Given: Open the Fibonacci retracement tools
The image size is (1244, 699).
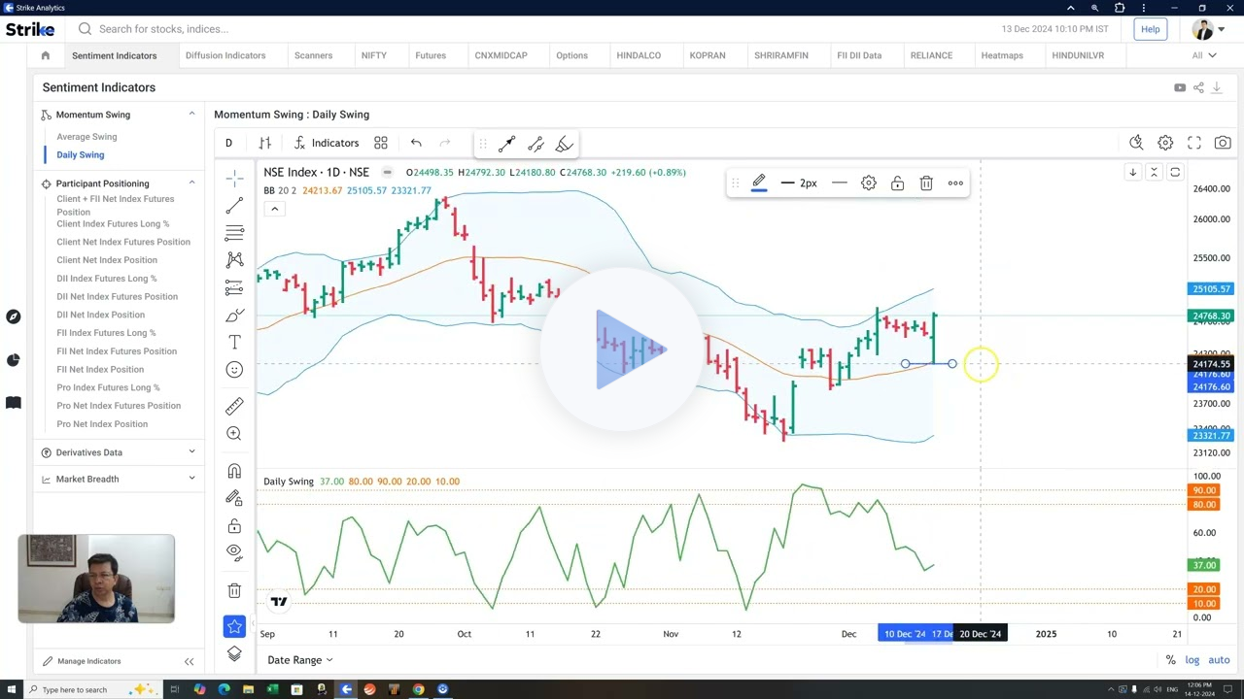Looking at the screenshot, I should 234,233.
